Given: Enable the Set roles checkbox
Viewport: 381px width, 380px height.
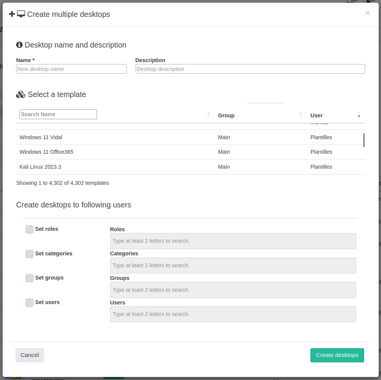Looking at the screenshot, I should [30, 229].
